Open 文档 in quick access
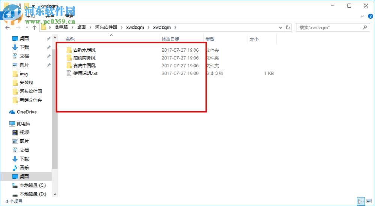The height and width of the screenshot is (206, 375). point(24,56)
